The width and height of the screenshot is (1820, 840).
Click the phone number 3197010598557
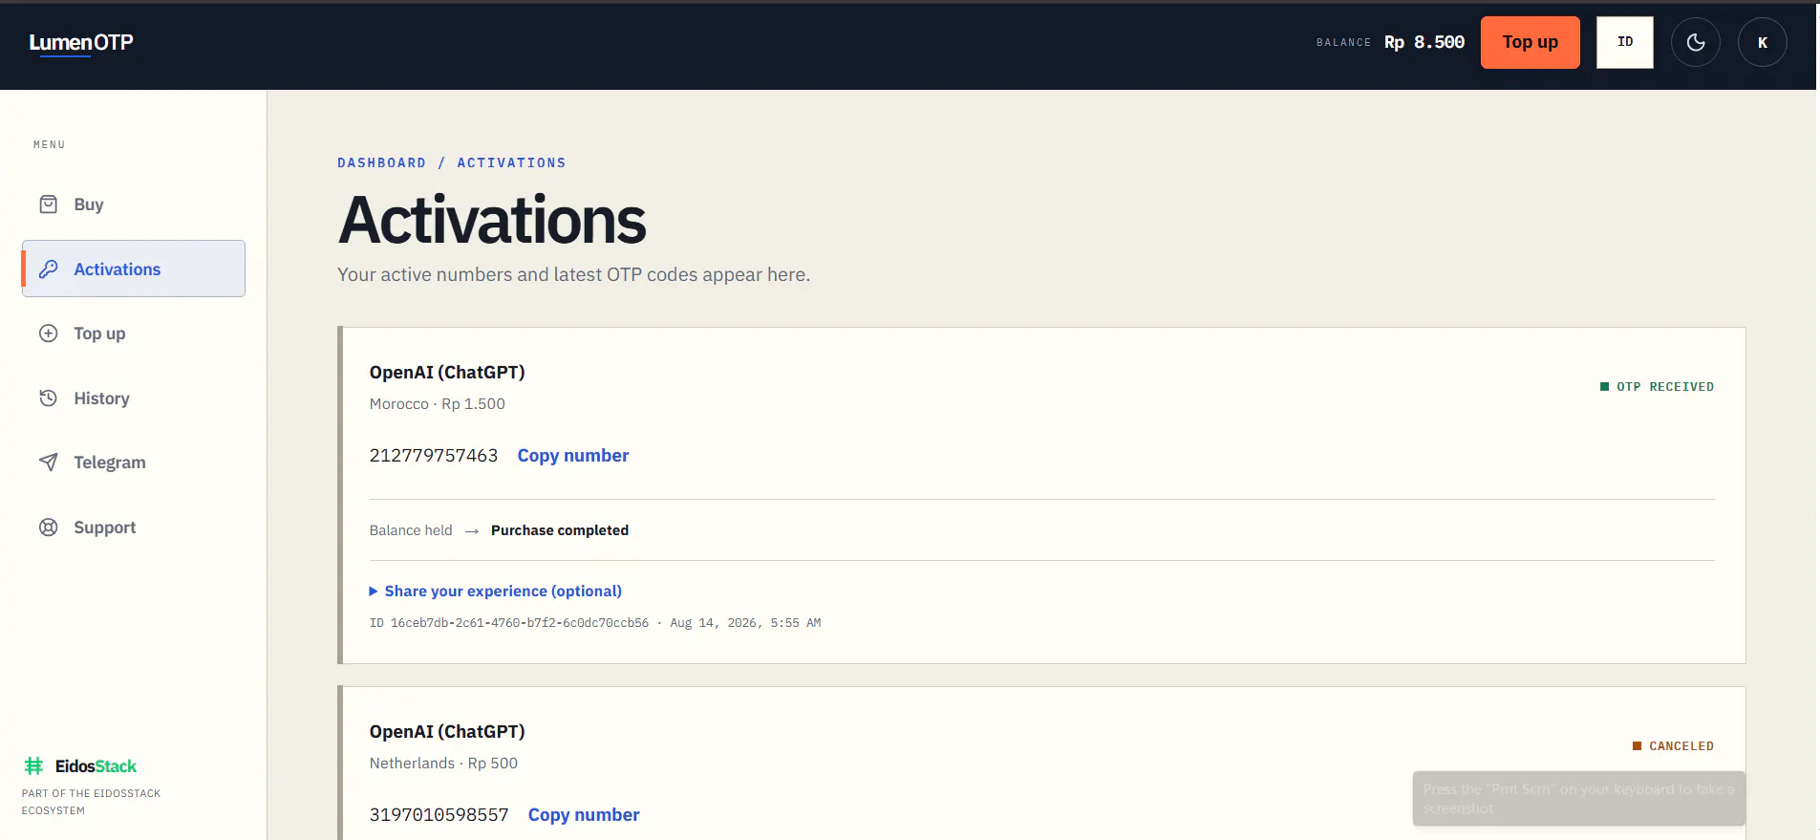pyautogui.click(x=439, y=814)
